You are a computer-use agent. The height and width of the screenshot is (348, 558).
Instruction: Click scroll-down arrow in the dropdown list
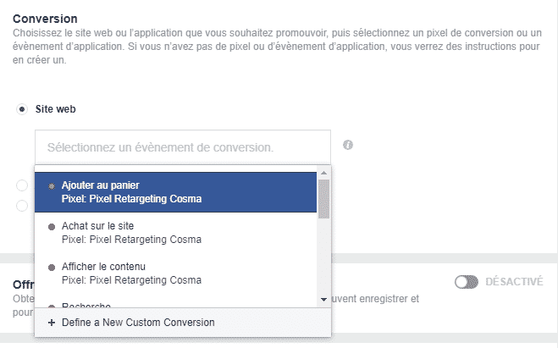[x=323, y=300]
